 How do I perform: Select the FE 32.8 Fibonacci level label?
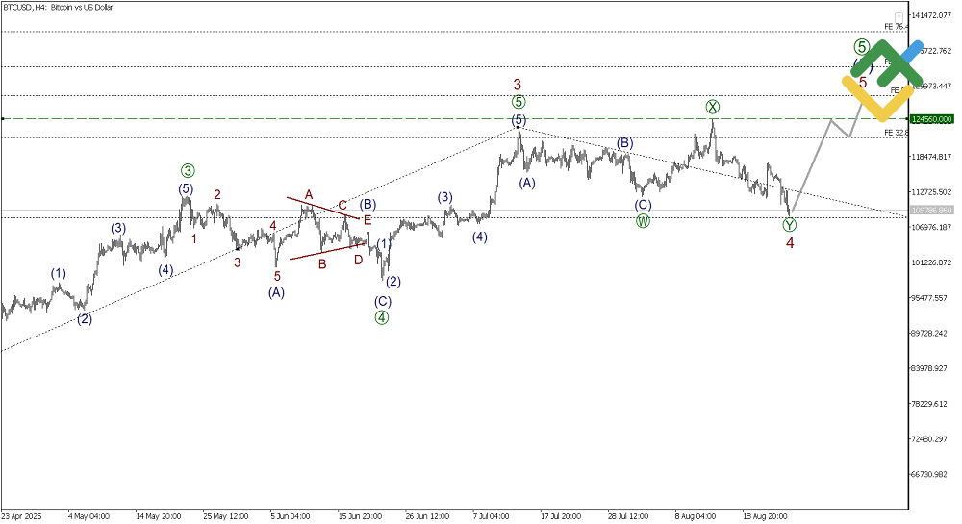point(896,133)
